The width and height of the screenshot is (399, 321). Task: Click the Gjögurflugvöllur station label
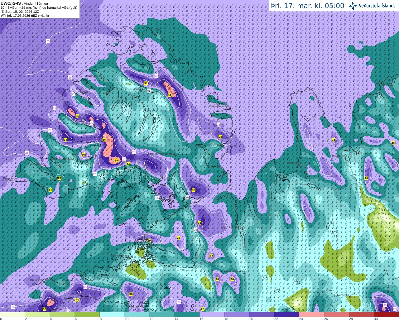219,106
